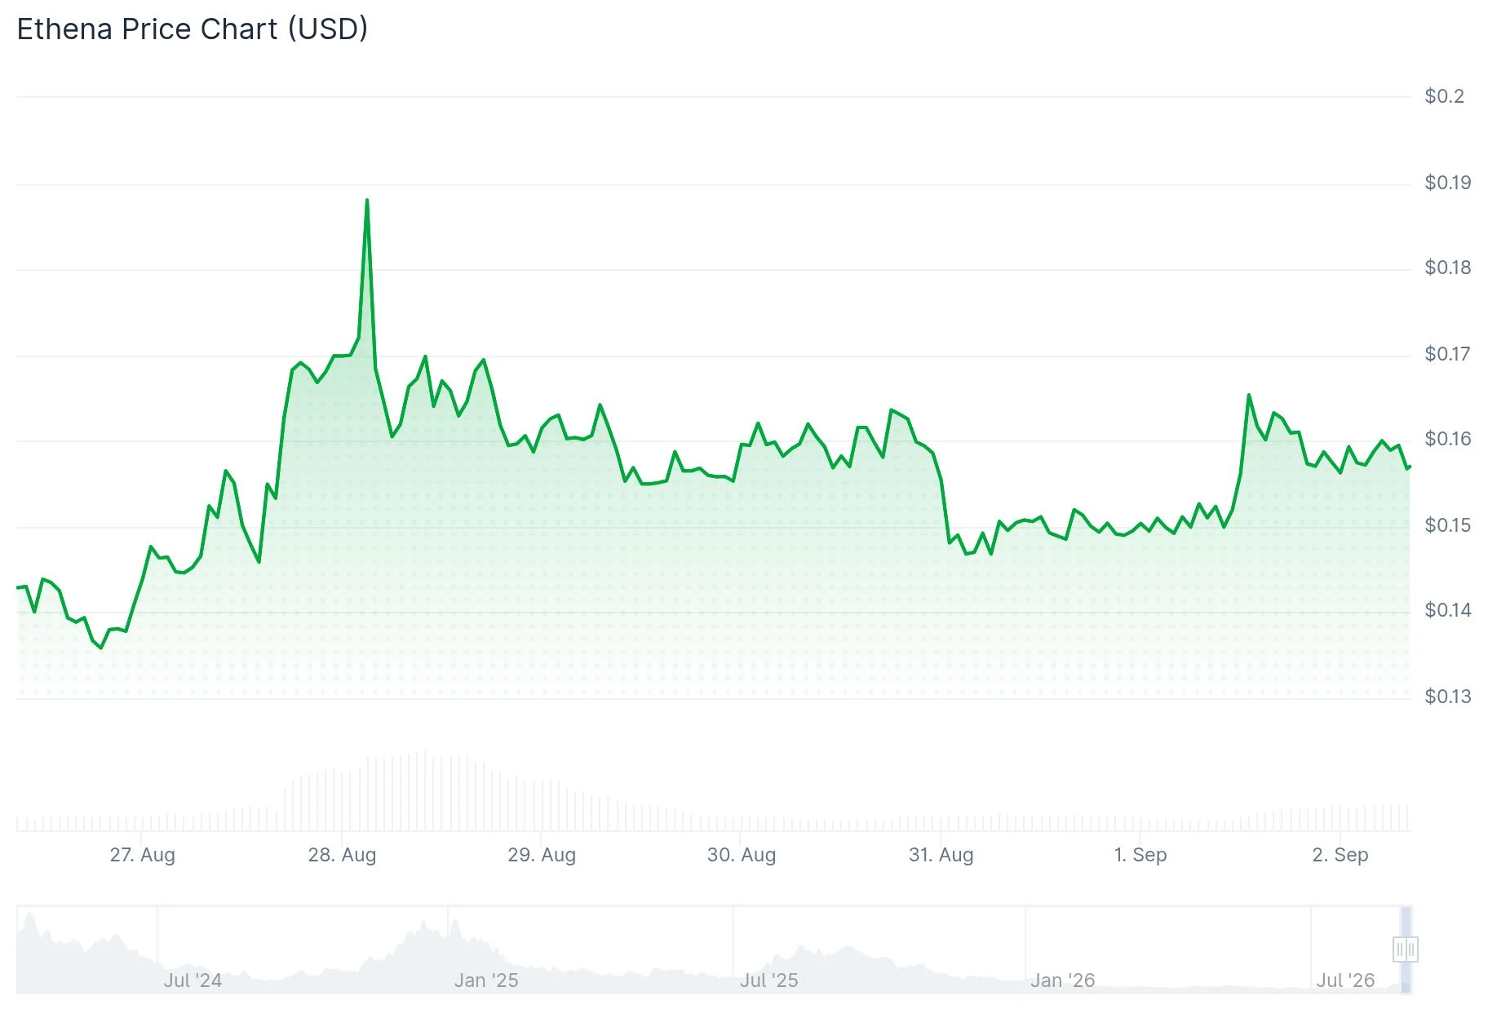Click the "$0.2" price axis label

(x=1444, y=96)
